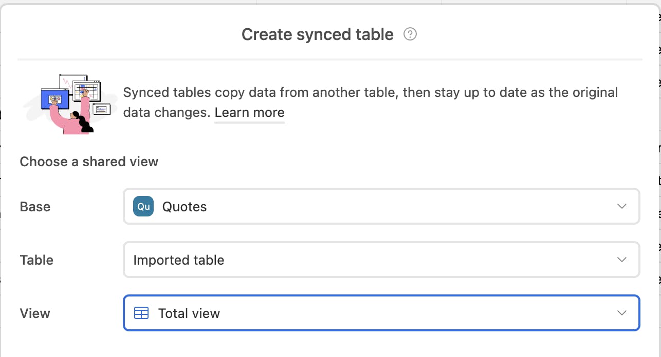Open the Learn more link
This screenshot has height=357, width=661.
tap(249, 113)
